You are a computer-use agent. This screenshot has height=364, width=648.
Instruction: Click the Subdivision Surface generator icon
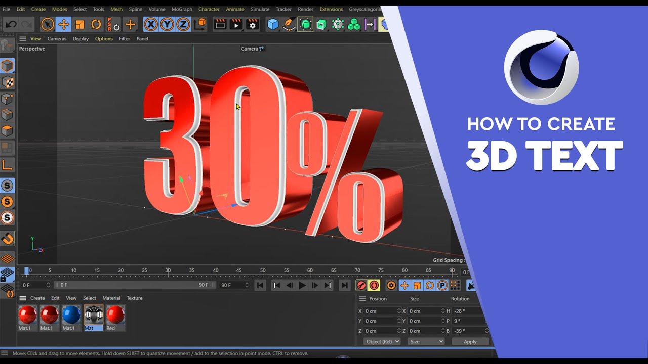tap(305, 24)
